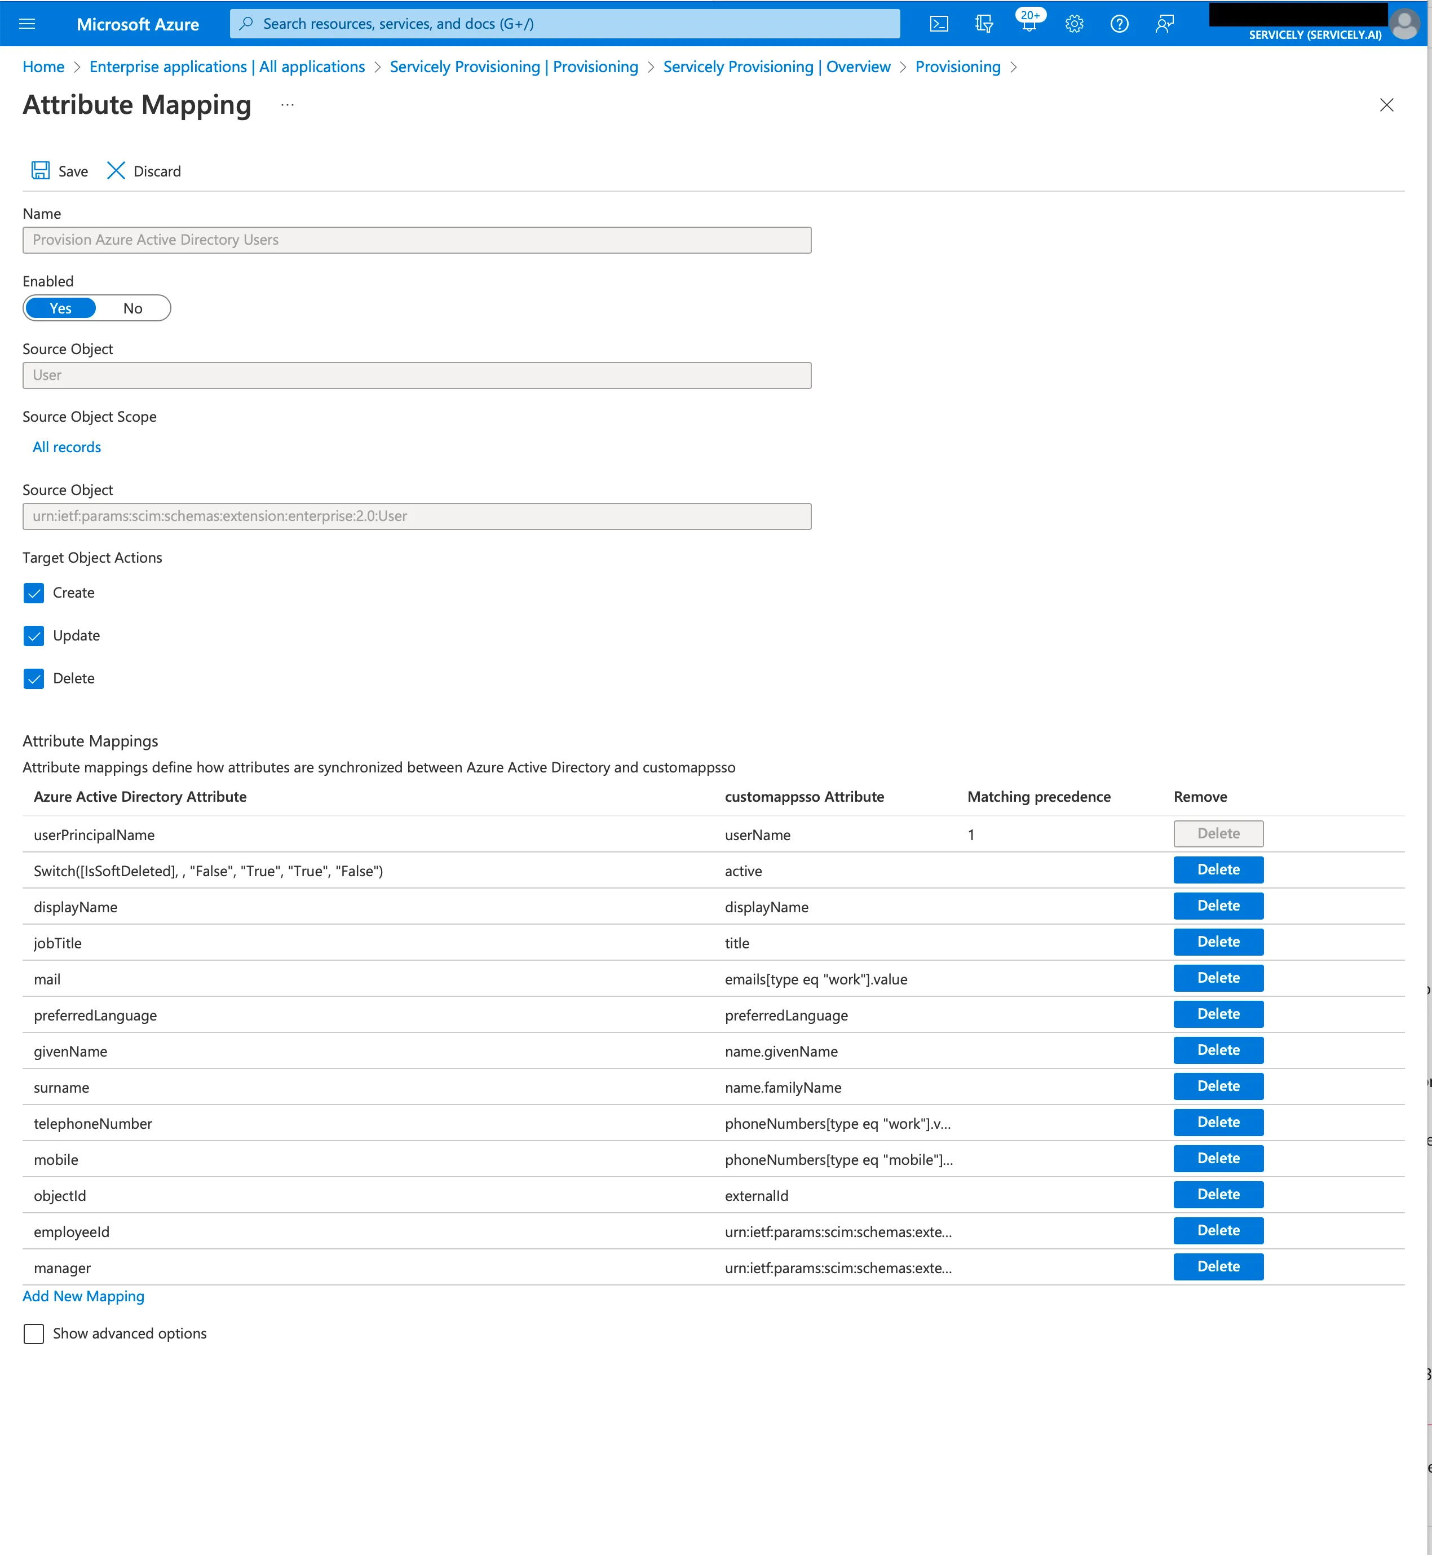Viewport: 1432px width, 1555px height.
Task: Delete the objectId to externalId mapping
Action: click(x=1218, y=1194)
